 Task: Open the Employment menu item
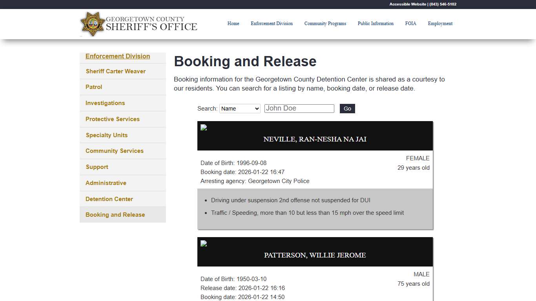coord(440,24)
